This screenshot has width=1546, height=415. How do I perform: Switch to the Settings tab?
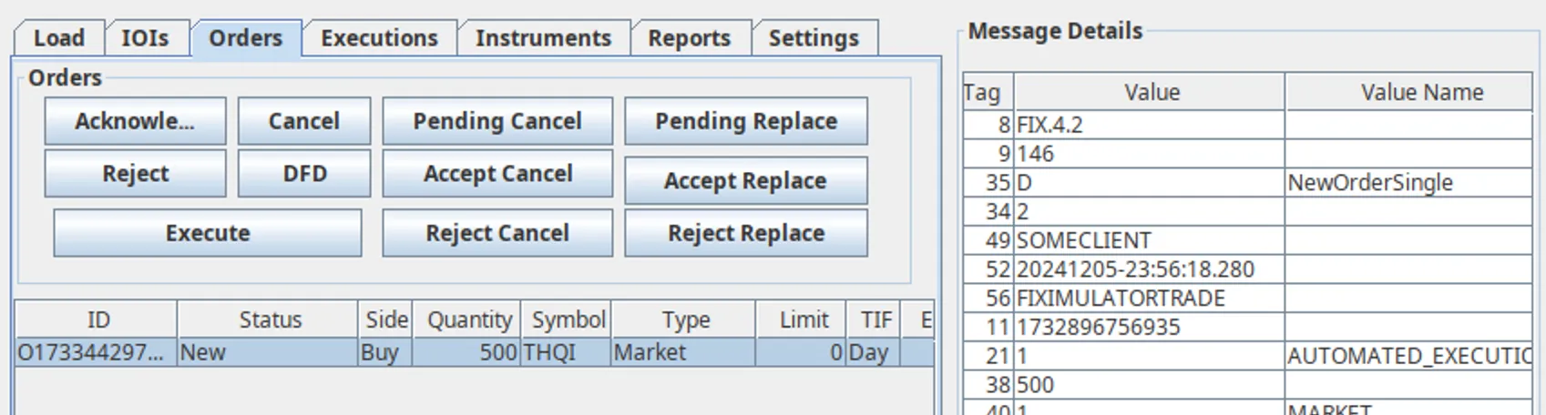pos(814,38)
